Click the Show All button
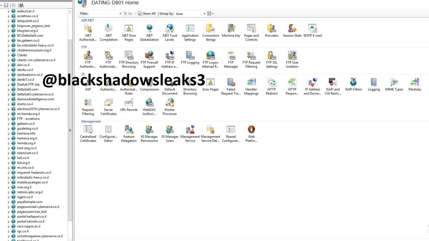429x241 pixels. coord(147,14)
